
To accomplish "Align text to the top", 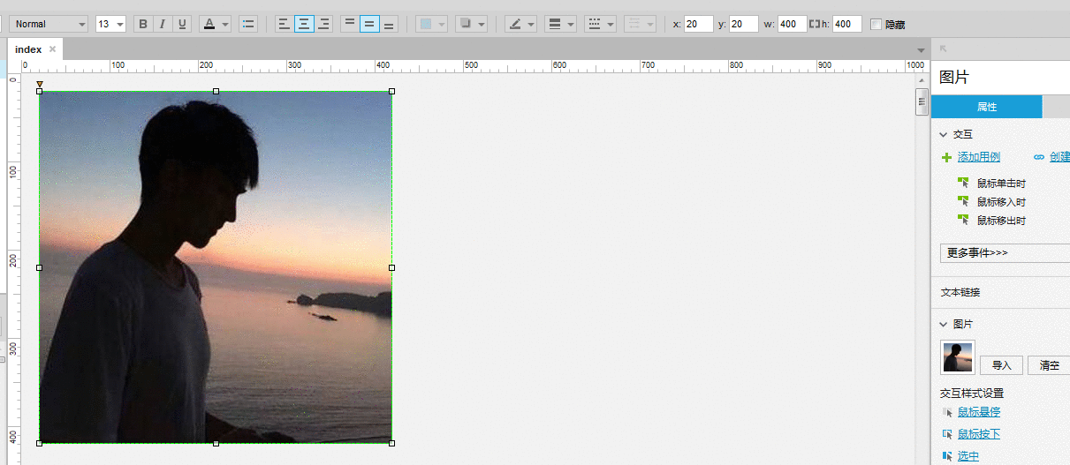I will (350, 24).
